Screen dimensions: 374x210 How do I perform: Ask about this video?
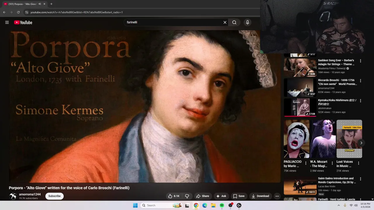pos(221,196)
